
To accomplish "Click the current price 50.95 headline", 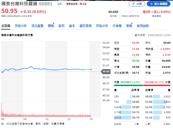I will click(x=9, y=11).
